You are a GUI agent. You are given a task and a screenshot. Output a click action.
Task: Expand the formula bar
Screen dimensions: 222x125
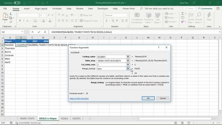click(x=220, y=32)
